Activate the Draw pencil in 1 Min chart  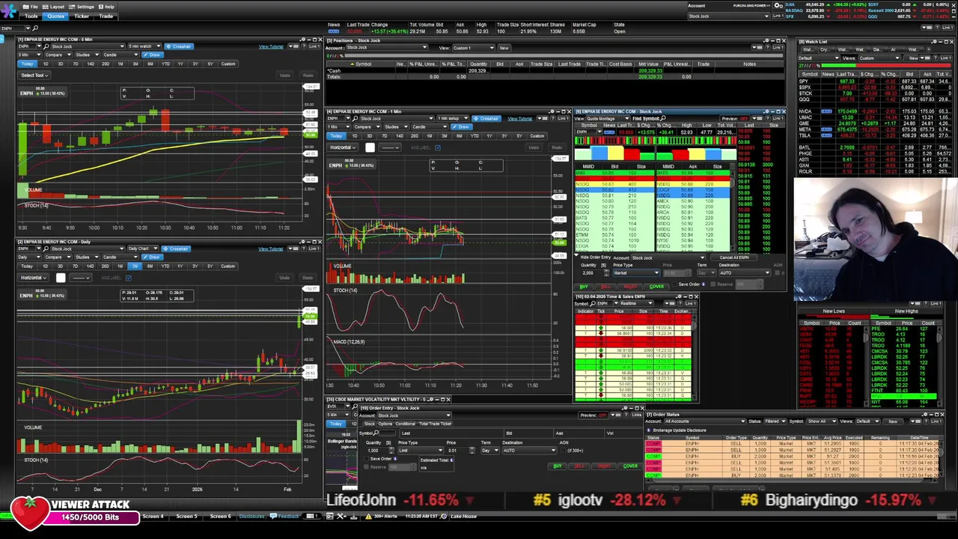[463, 127]
